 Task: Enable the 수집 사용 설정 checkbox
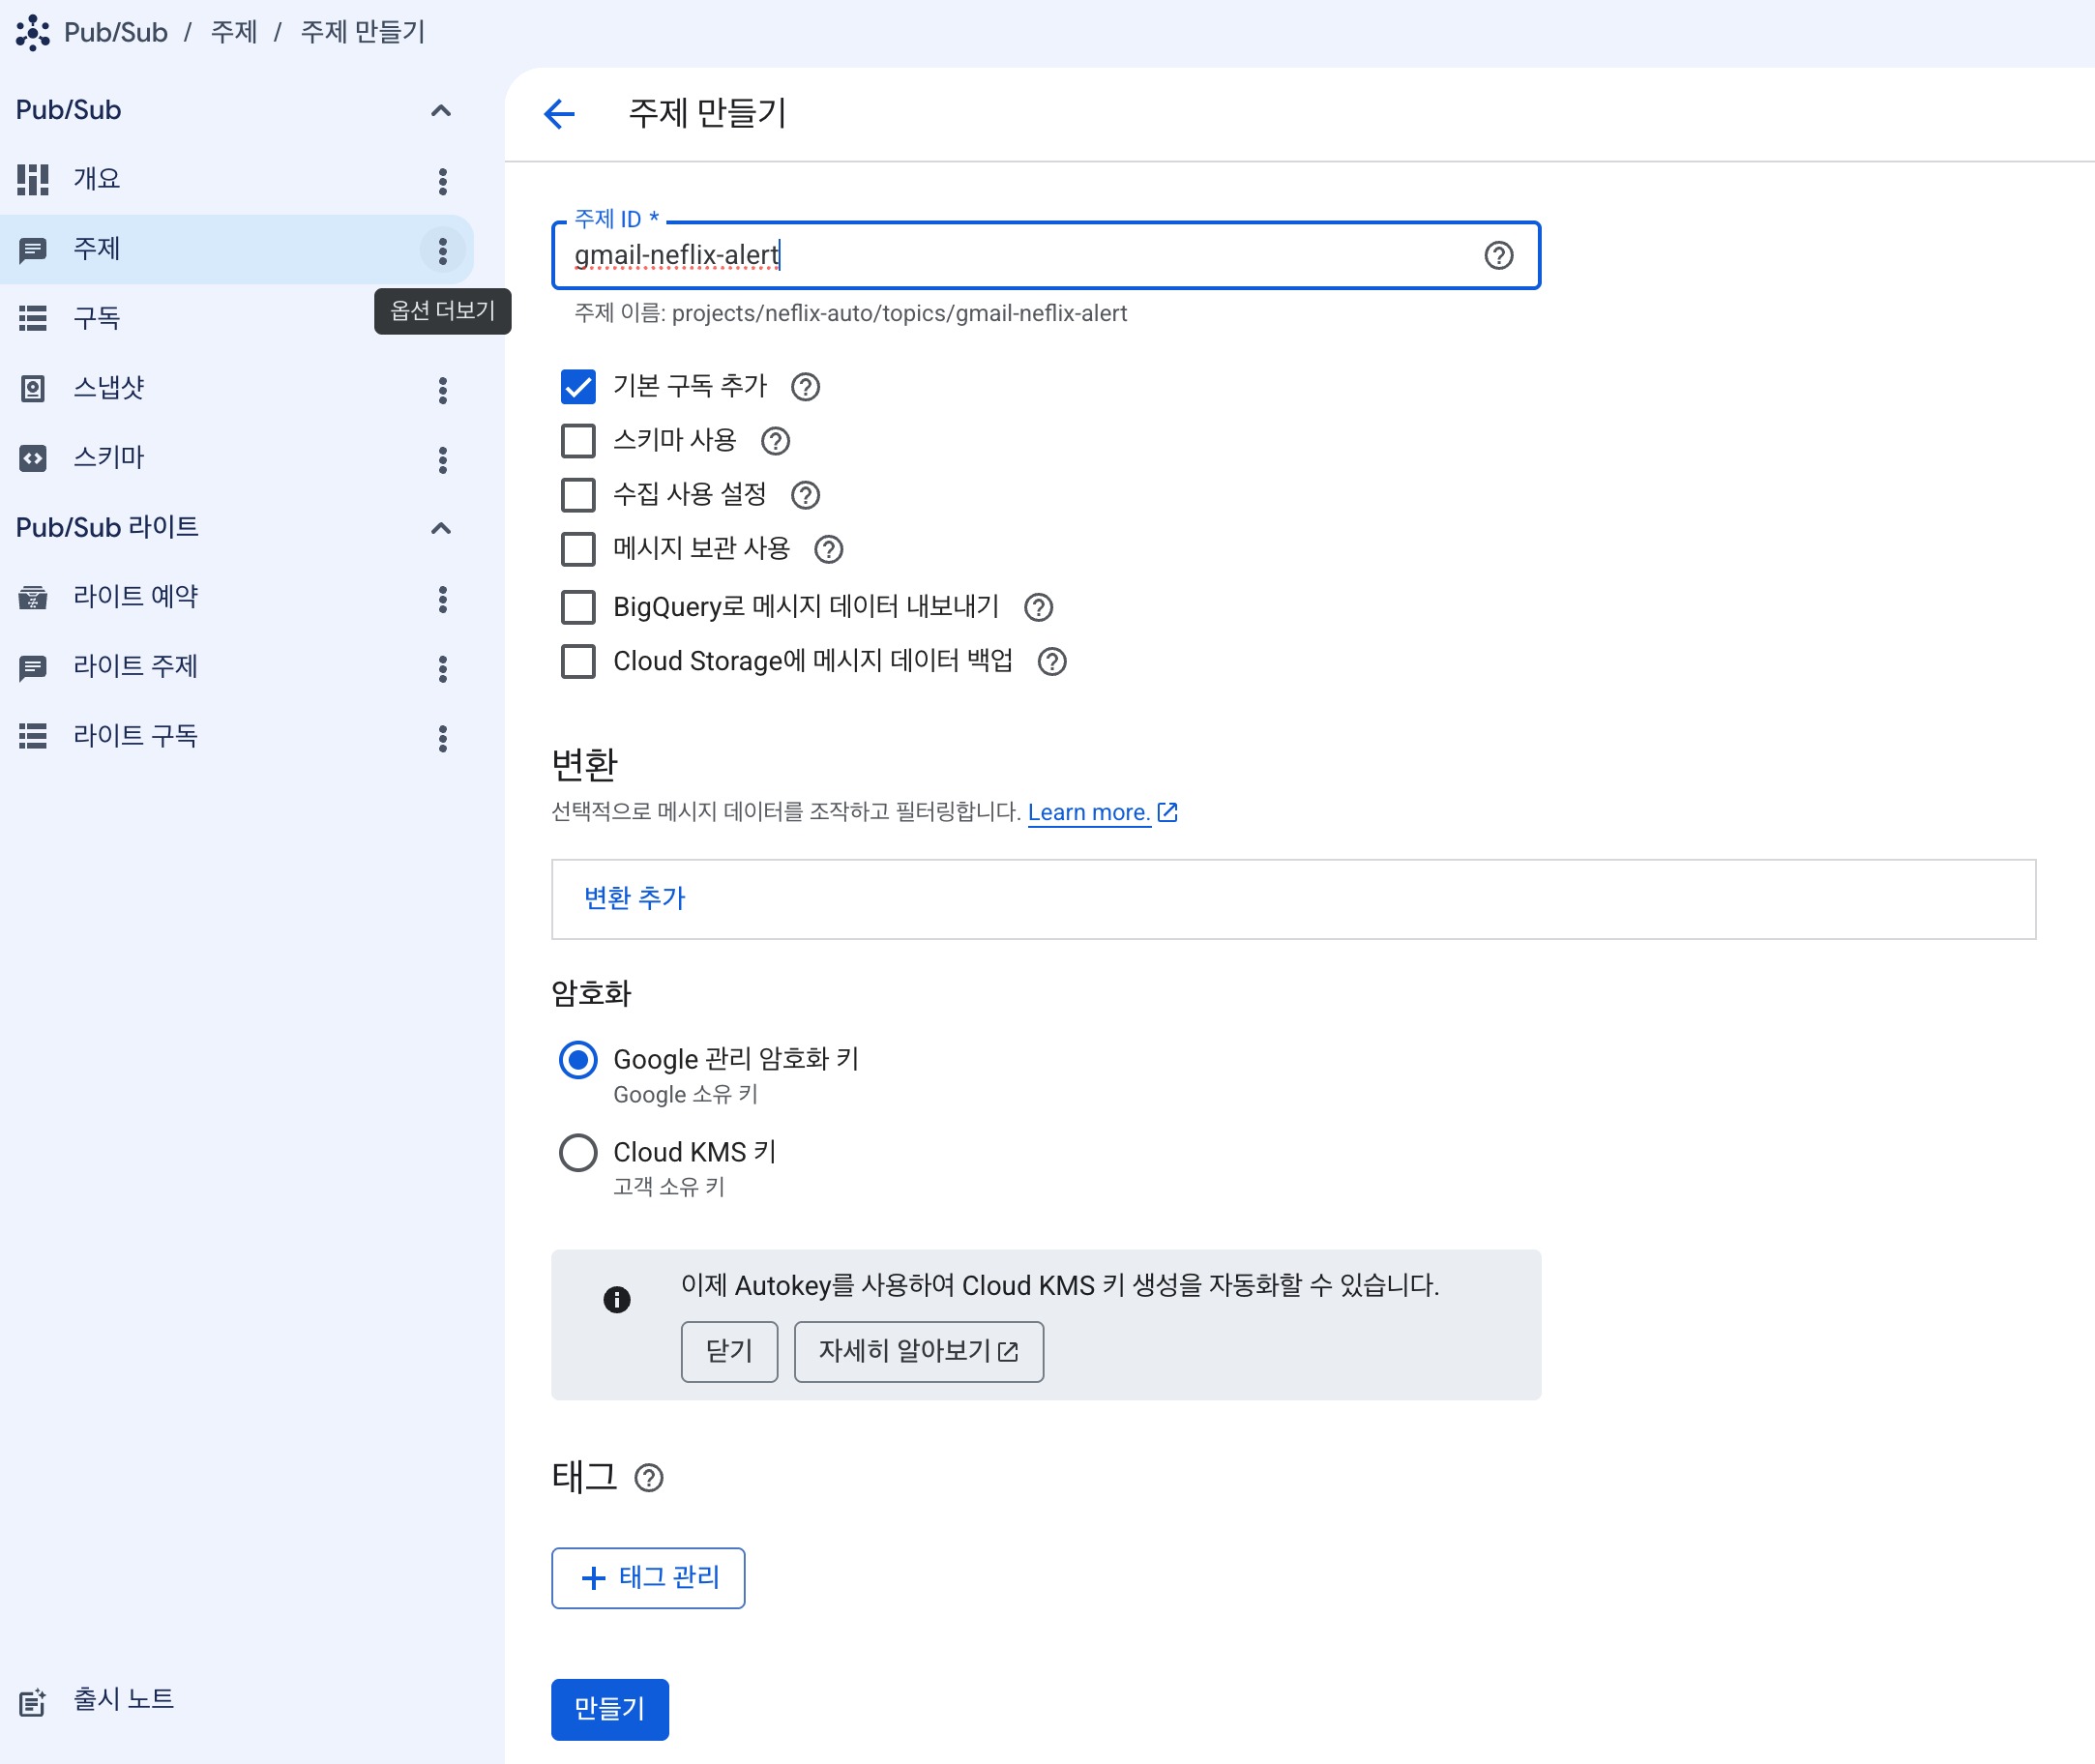(577, 495)
